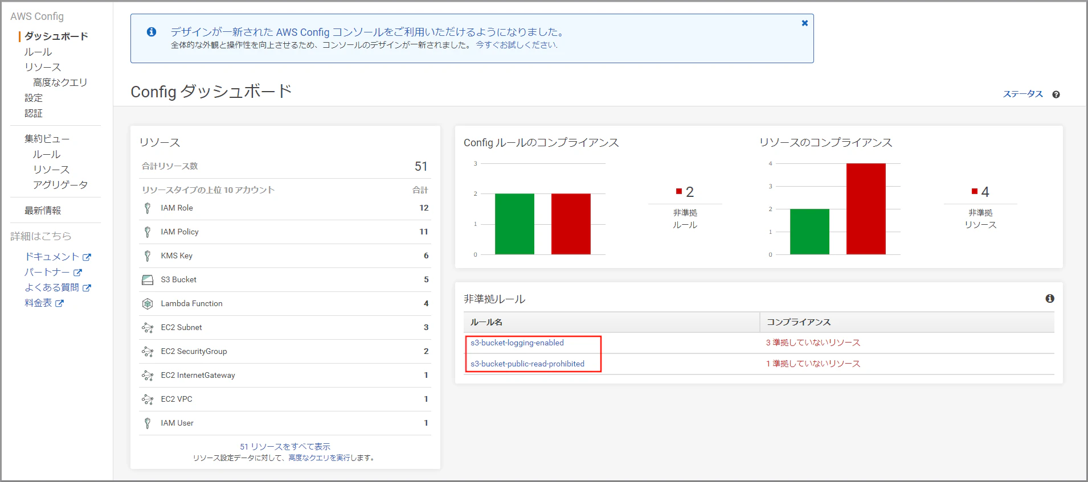Screen dimensions: 1088x482
Task: Click the Lambda Function row name
Action: 191,304
